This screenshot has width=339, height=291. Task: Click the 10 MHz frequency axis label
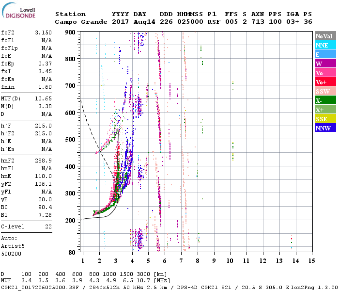[230, 261]
